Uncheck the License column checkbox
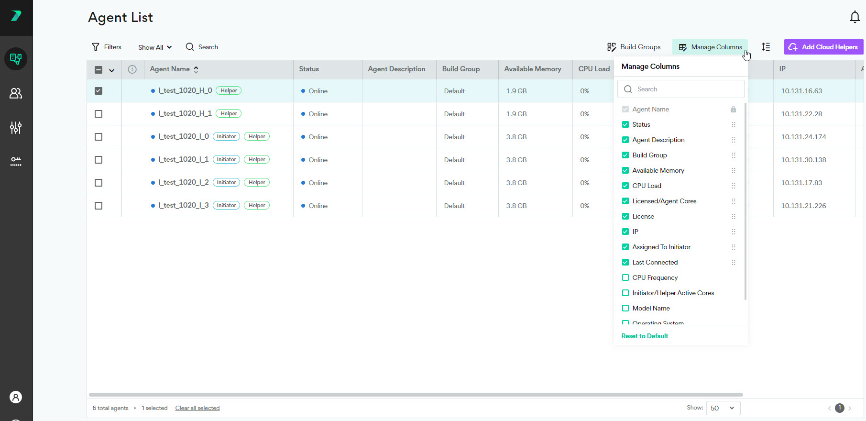This screenshot has height=421, width=866. (625, 216)
